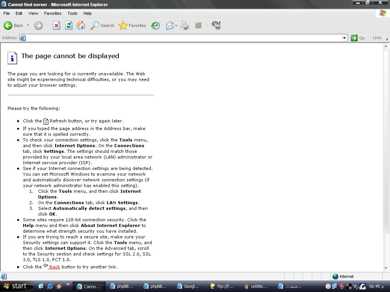Viewport: 390px width, 292px height.
Task: Open the Favorites menu
Action: tap(53, 13)
